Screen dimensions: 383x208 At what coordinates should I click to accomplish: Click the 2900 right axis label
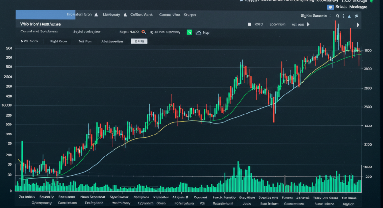pyautogui.click(x=368, y=107)
